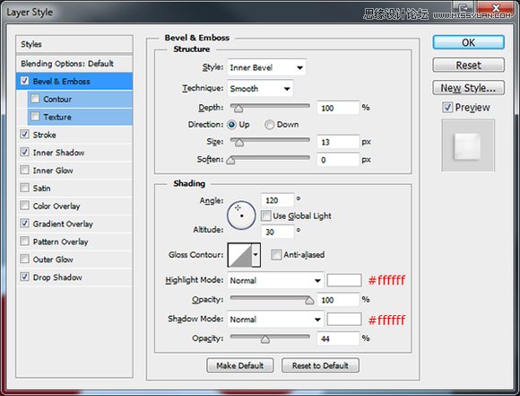Expand the Technique dropdown showing Smooth

(x=260, y=88)
